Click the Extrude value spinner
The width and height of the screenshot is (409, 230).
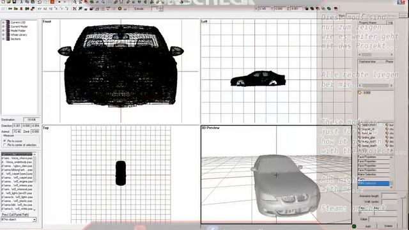point(161,8)
